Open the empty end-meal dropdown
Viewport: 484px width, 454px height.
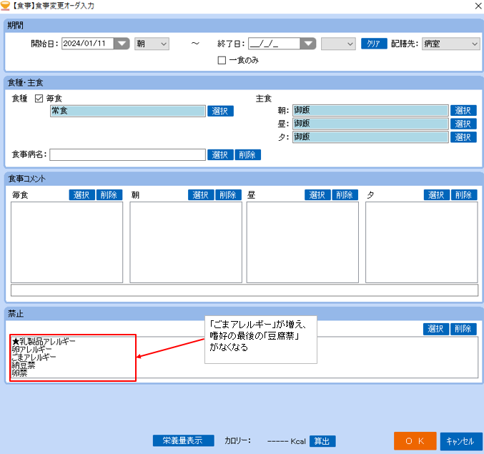(338, 44)
